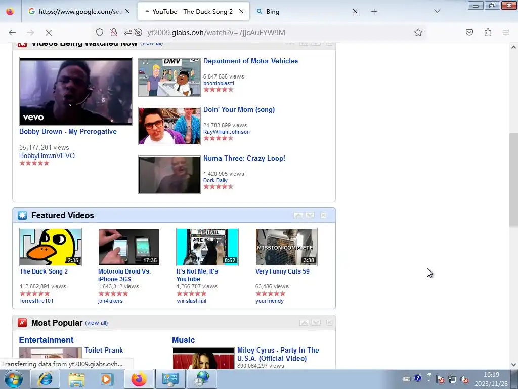Open Motorola Droid Vs. iPhone 3GS thumbnail
This screenshot has height=389, width=518.
point(129,247)
